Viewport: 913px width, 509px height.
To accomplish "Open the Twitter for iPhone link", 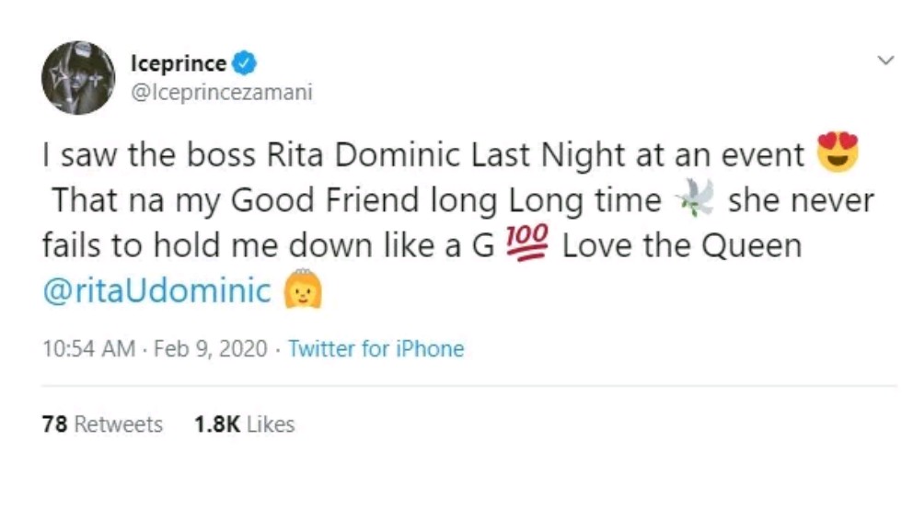I will click(376, 349).
